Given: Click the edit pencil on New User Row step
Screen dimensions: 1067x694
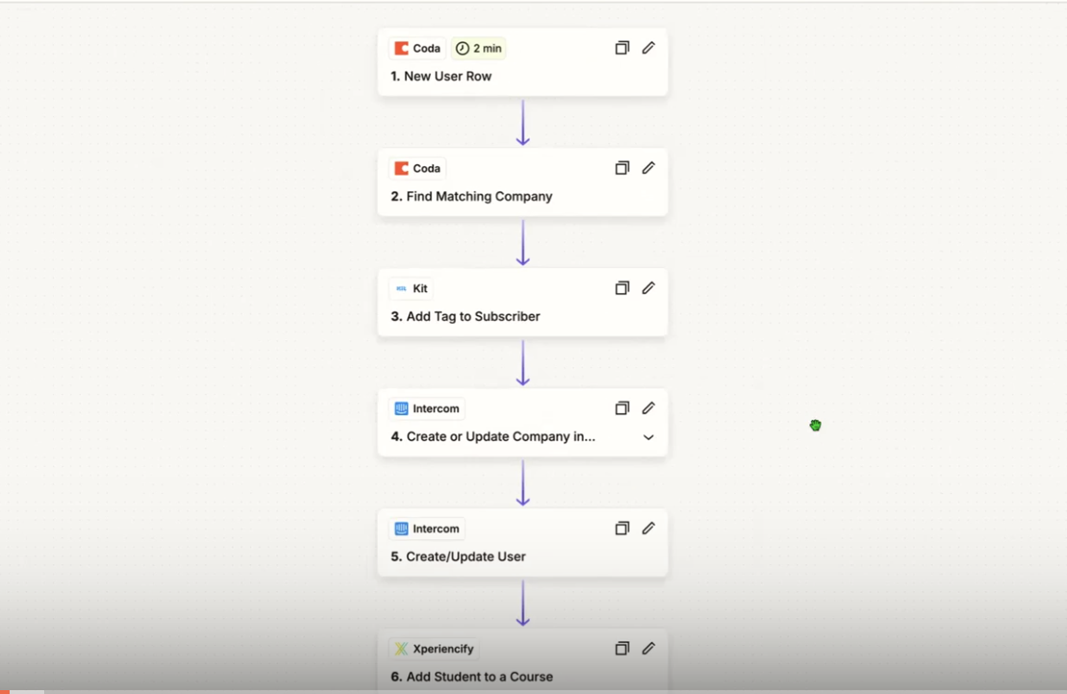Looking at the screenshot, I should pyautogui.click(x=649, y=48).
